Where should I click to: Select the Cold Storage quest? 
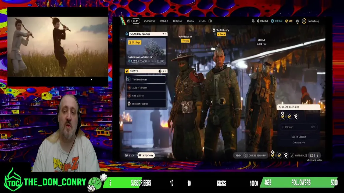pos(146,96)
